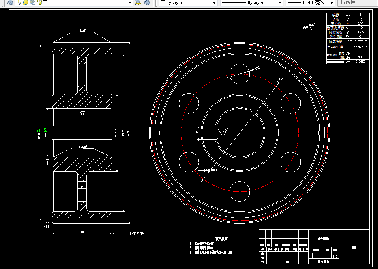Select the 压力角 label in the table
This screenshot has width=378, height=269.
click(x=335, y=24)
